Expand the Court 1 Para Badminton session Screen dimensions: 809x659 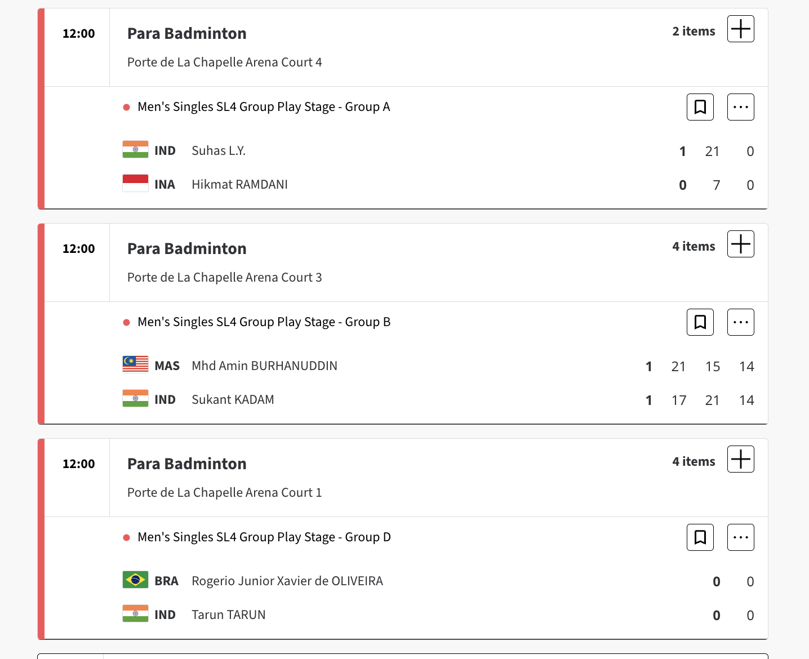pyautogui.click(x=740, y=459)
